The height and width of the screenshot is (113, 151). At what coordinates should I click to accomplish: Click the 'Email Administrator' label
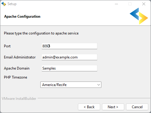pos(20,57)
